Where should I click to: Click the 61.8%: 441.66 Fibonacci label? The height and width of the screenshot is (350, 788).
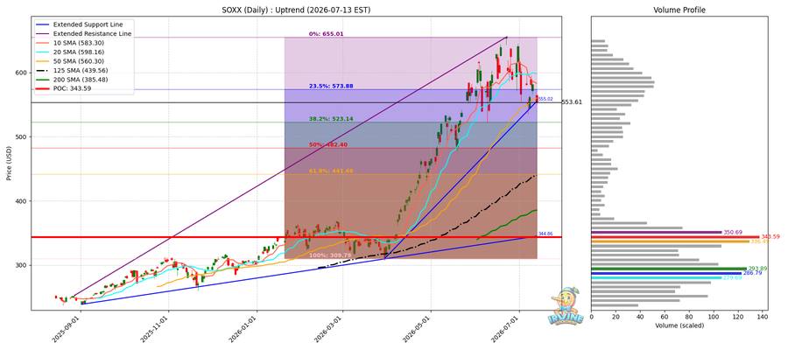pos(331,171)
